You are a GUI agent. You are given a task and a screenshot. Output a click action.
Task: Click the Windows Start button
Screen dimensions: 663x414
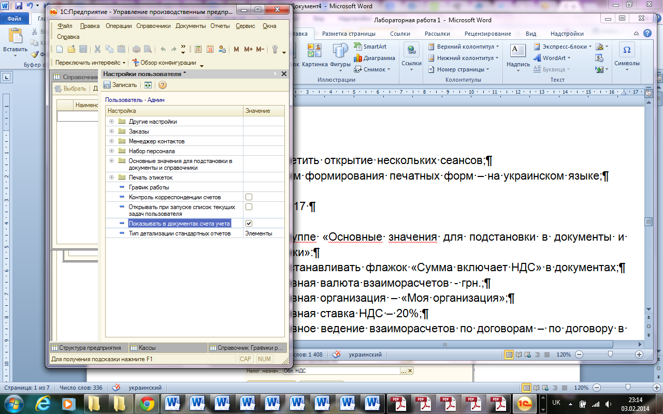(x=13, y=403)
